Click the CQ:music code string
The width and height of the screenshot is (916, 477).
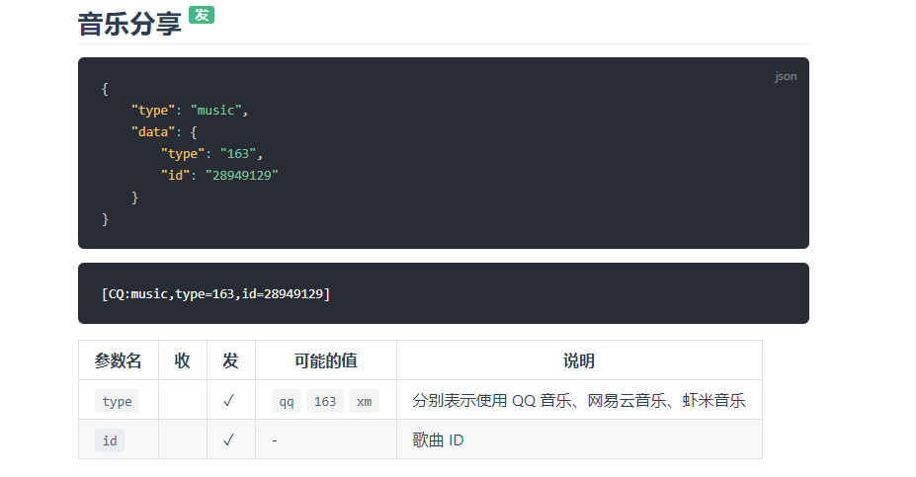(x=215, y=293)
